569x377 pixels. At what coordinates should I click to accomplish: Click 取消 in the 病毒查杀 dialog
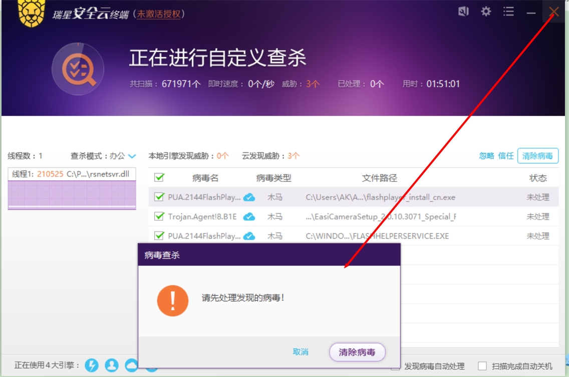click(301, 352)
